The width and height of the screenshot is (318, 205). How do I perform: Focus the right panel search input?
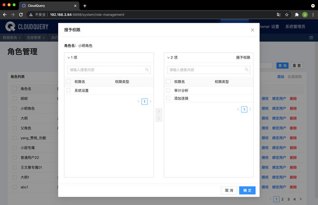209,70
